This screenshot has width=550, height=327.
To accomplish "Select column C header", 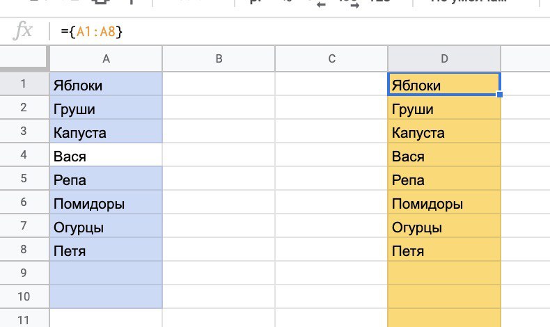I will 331,59.
